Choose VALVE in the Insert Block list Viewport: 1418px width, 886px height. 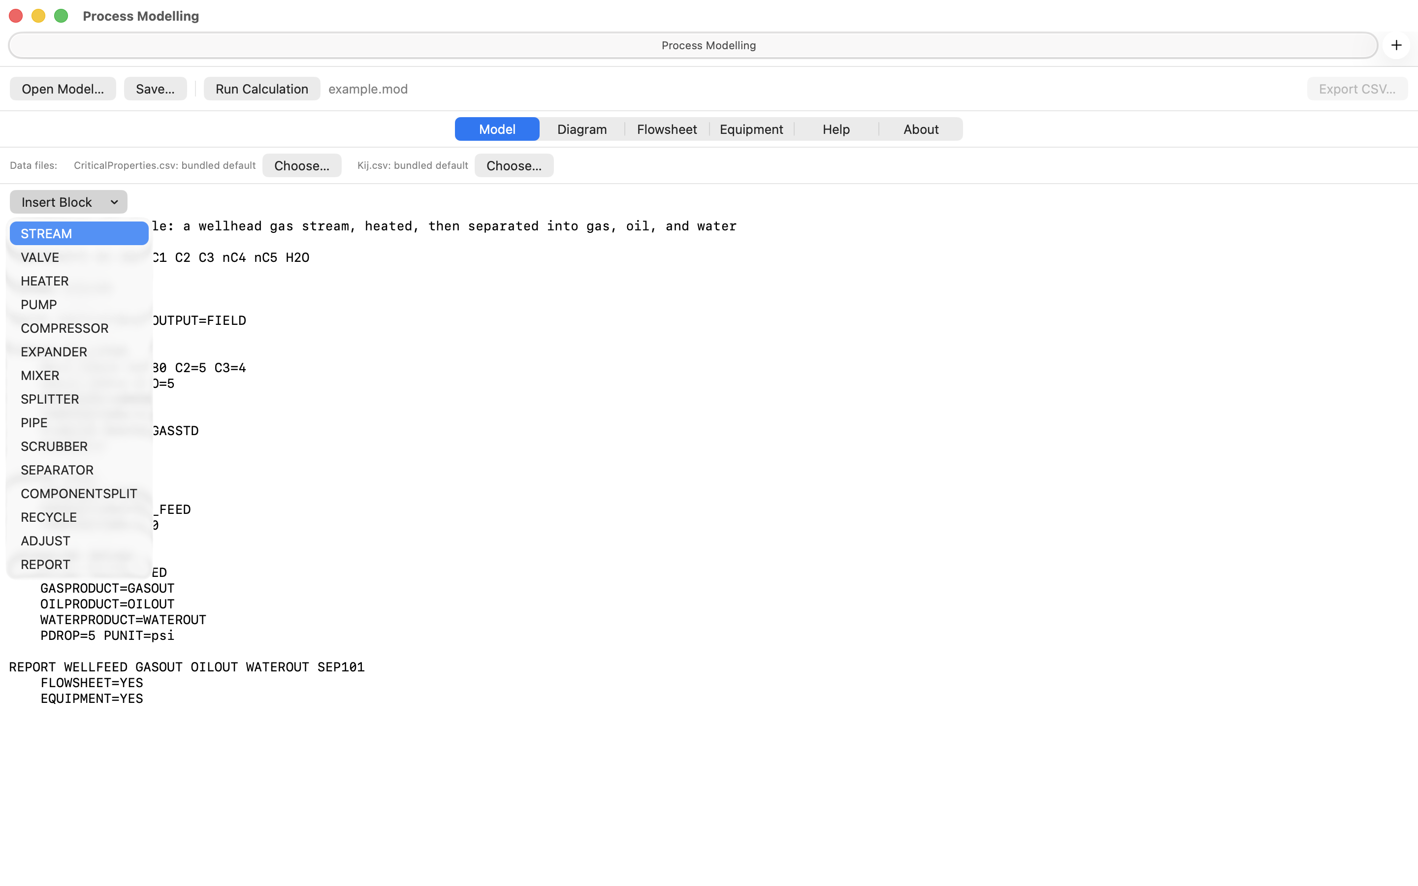pos(79,257)
